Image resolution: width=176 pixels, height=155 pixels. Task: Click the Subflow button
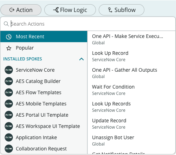122,10
